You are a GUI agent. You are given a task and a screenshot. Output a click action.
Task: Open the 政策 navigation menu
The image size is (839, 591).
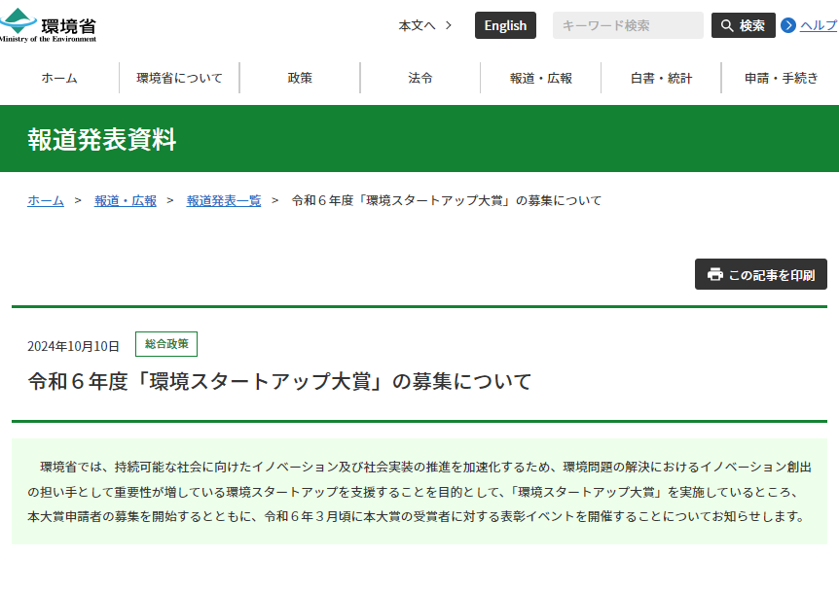coord(300,78)
